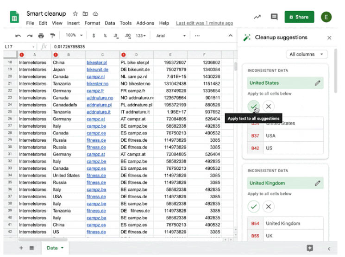The height and width of the screenshot is (257, 345).
Task: Click the error indicator on column D
Action: [x=124, y=55]
